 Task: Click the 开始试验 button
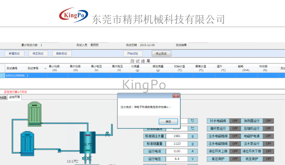(133, 53)
